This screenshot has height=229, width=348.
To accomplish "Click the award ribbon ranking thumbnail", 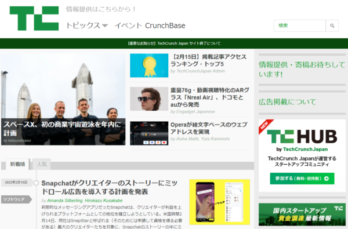I will [x=149, y=66].
